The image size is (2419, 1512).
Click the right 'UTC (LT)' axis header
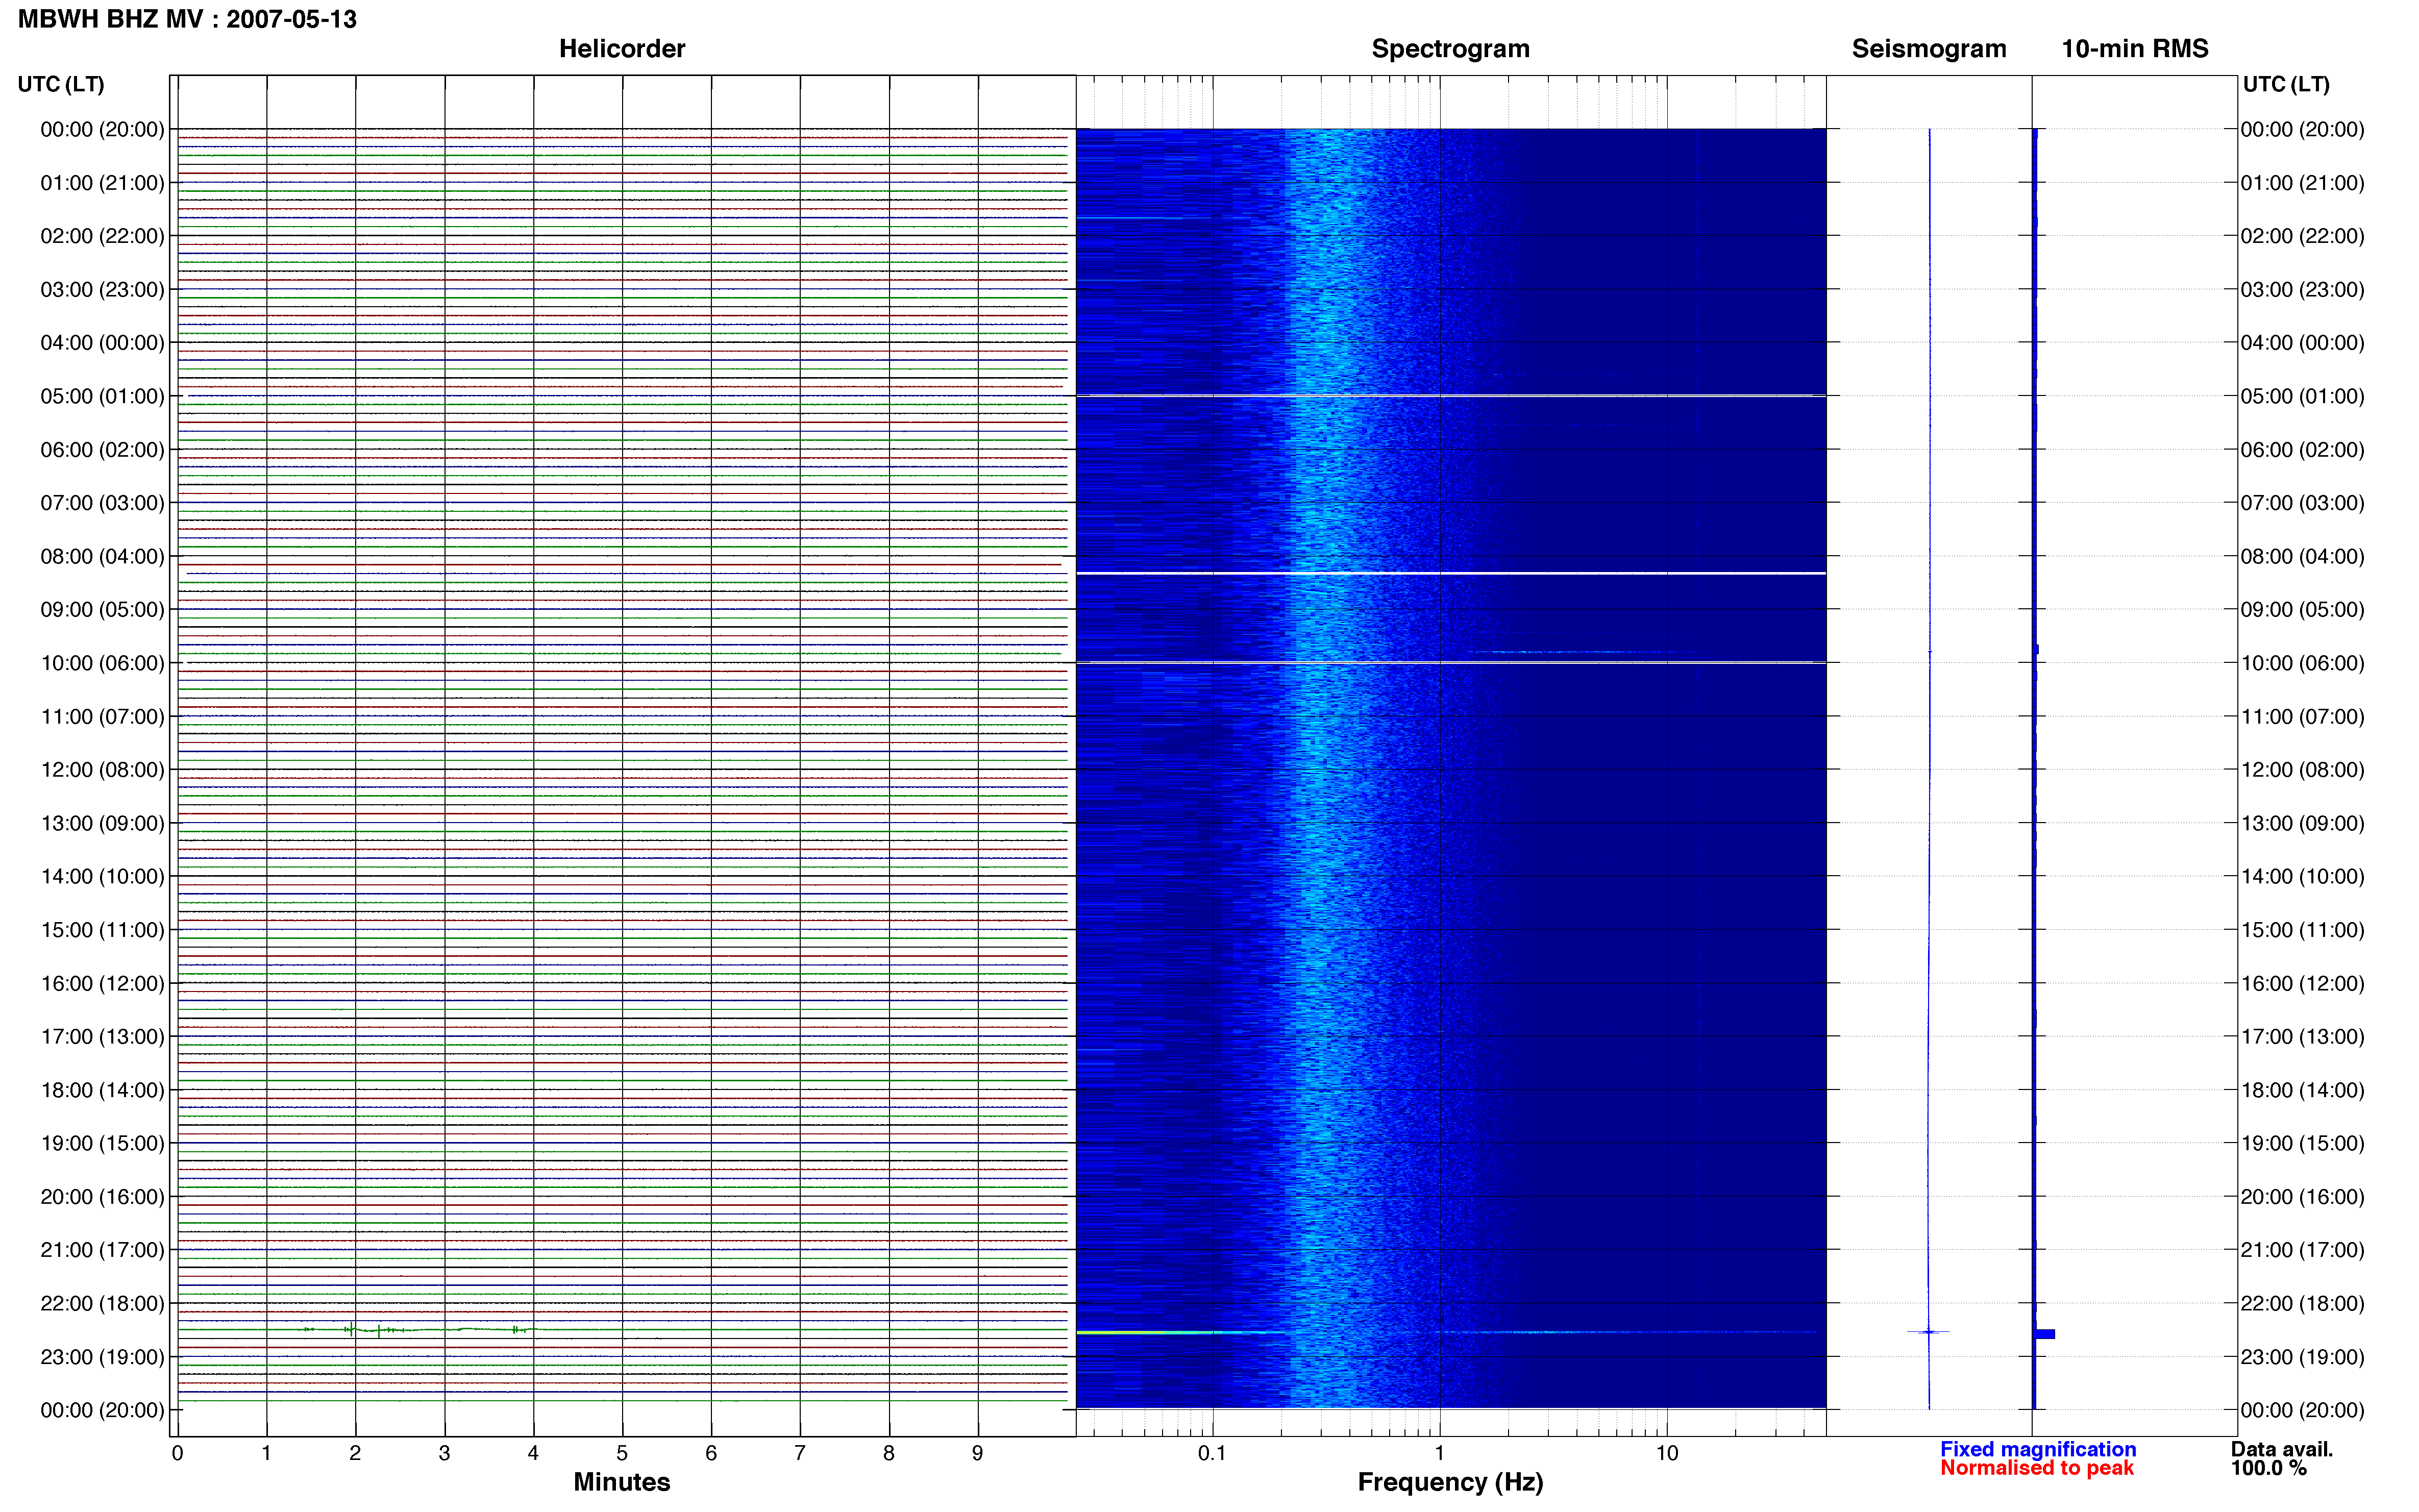point(2286,84)
